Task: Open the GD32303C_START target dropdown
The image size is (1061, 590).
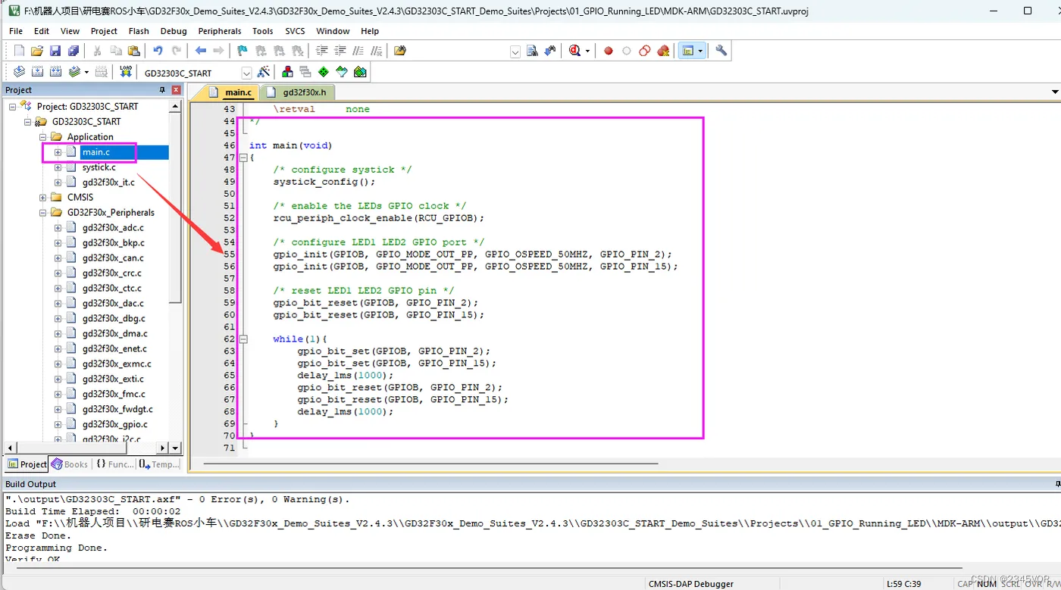Action: click(x=246, y=73)
